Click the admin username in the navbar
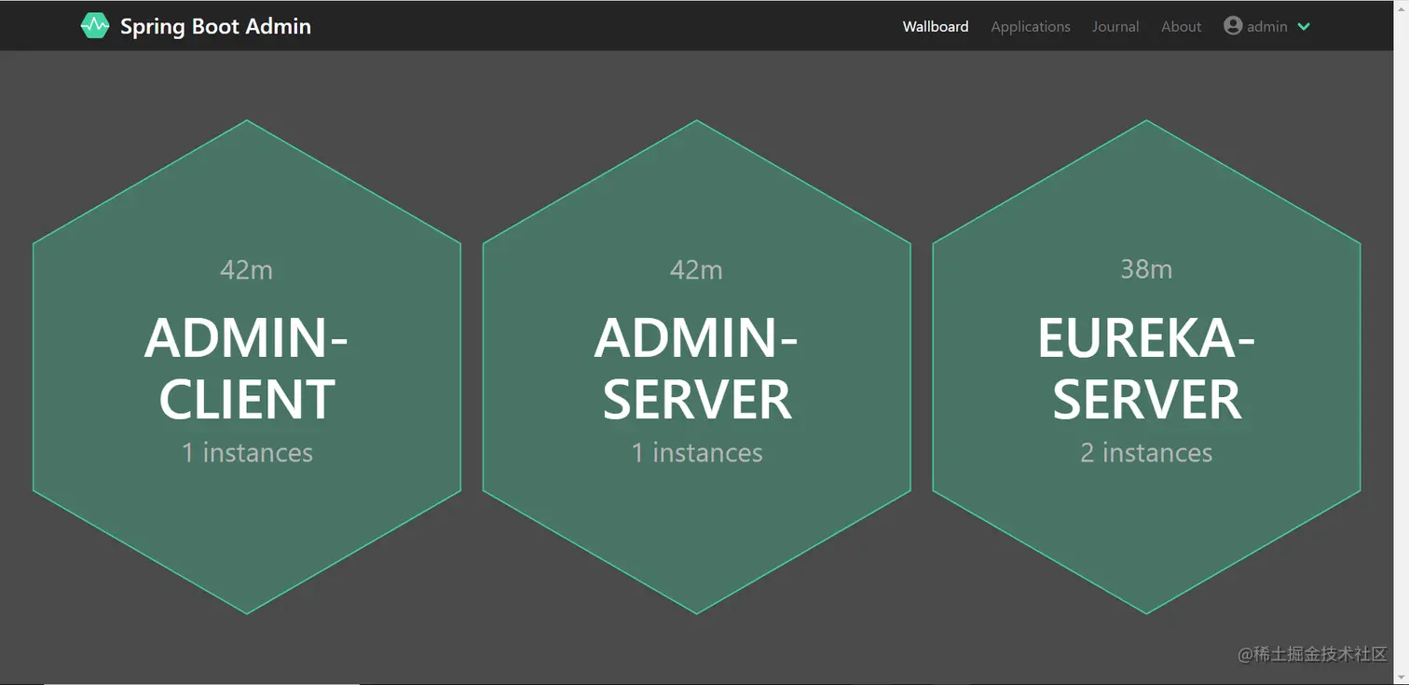 pyautogui.click(x=1267, y=26)
